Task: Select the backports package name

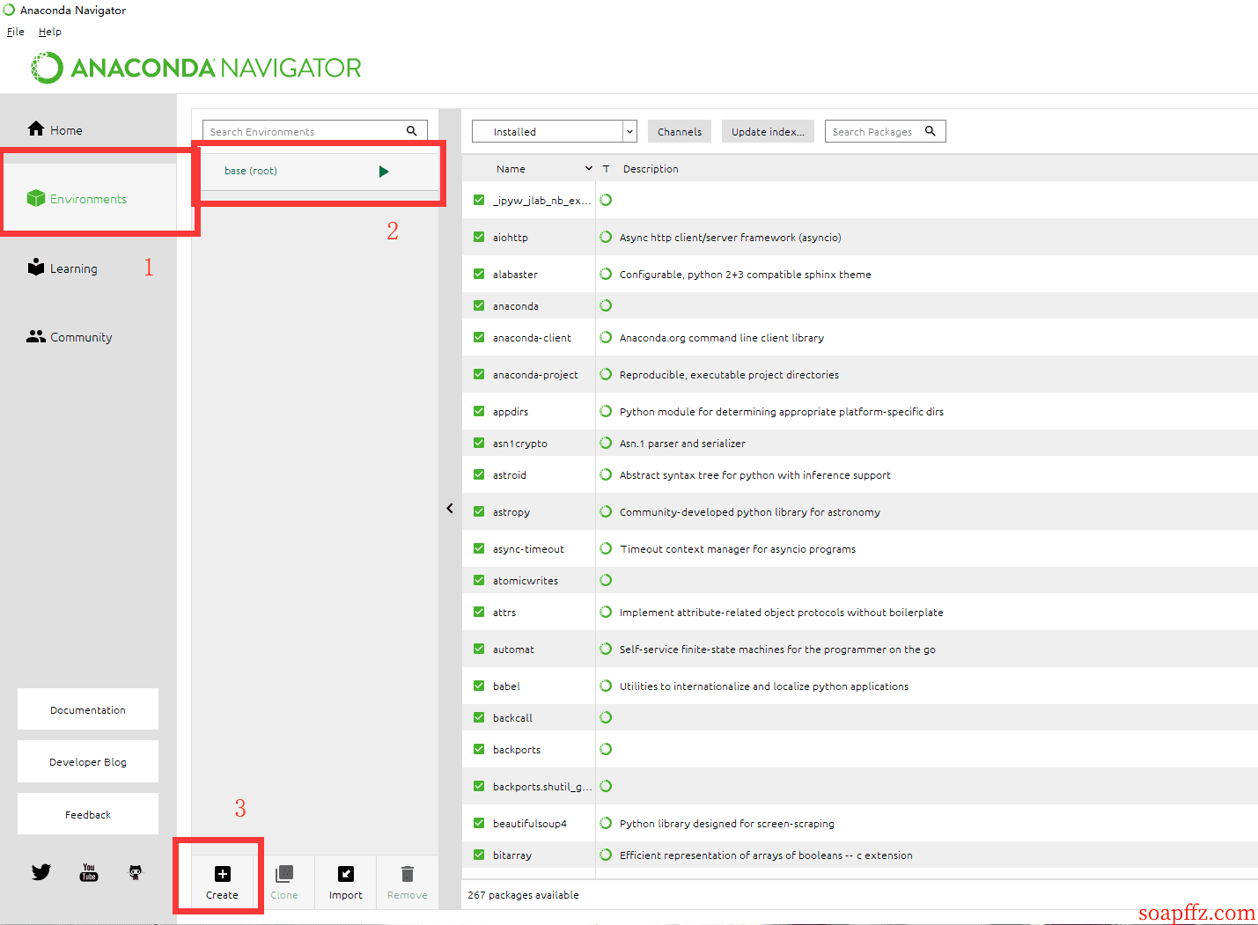Action: pyautogui.click(x=517, y=749)
